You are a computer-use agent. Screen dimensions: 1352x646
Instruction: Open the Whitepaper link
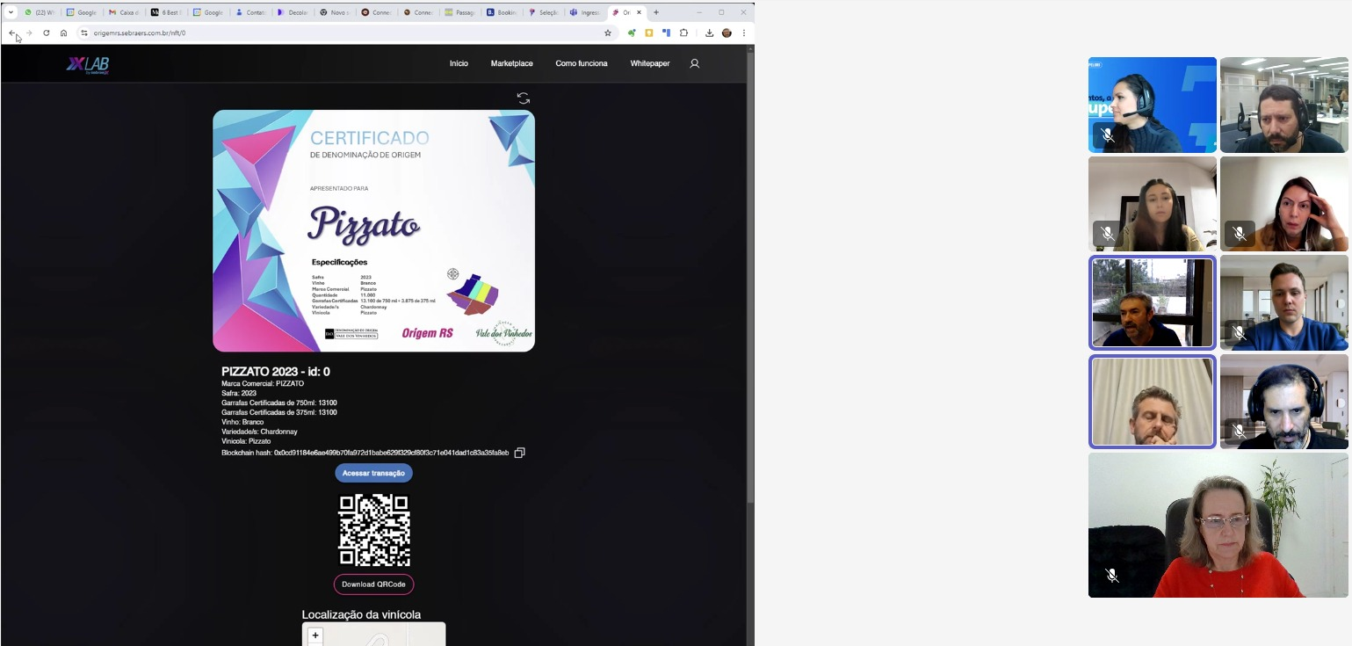click(650, 63)
